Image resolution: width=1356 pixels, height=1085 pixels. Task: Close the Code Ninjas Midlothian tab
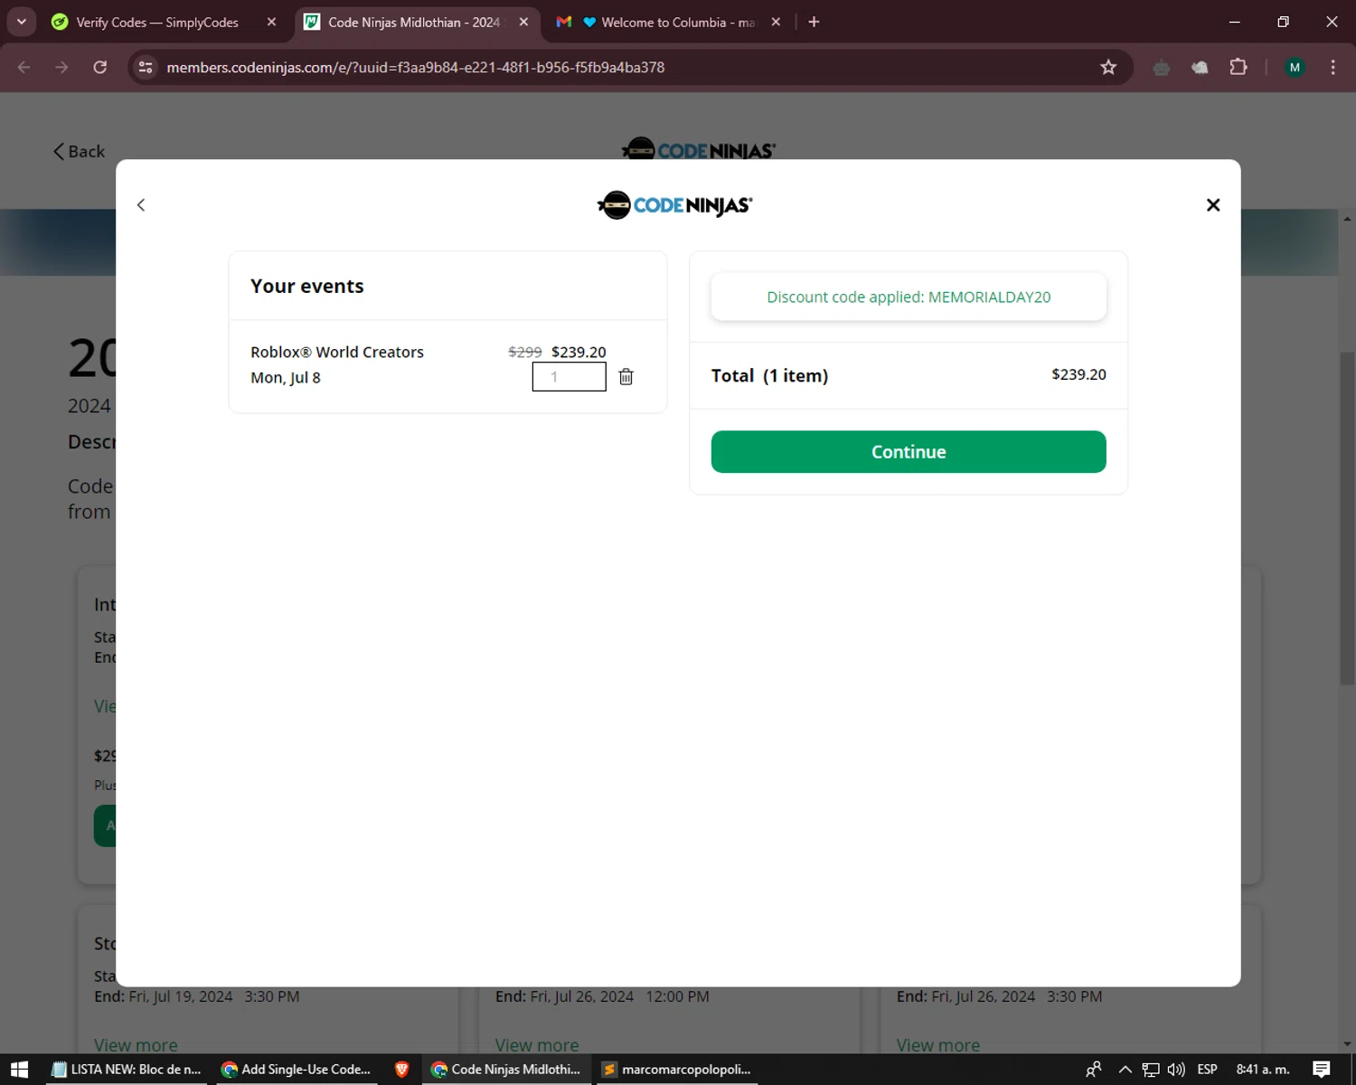[x=523, y=22]
